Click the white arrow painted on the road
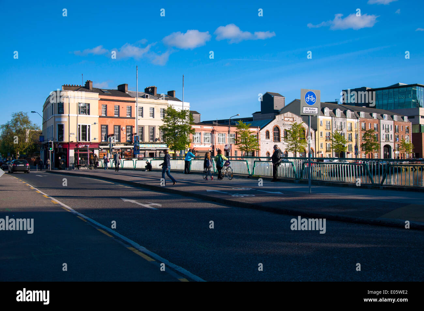Screen dimensions: 424x311 pyautogui.click(x=142, y=203)
